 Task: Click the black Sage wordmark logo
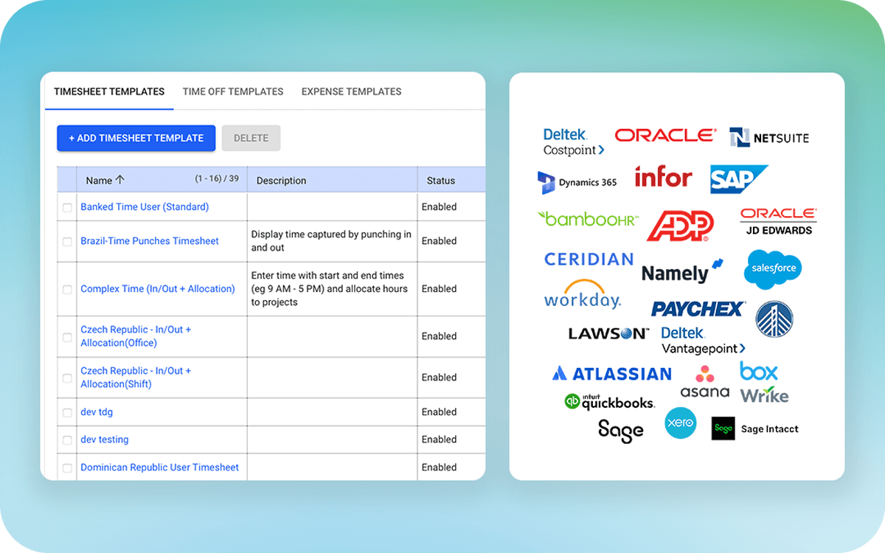click(621, 431)
